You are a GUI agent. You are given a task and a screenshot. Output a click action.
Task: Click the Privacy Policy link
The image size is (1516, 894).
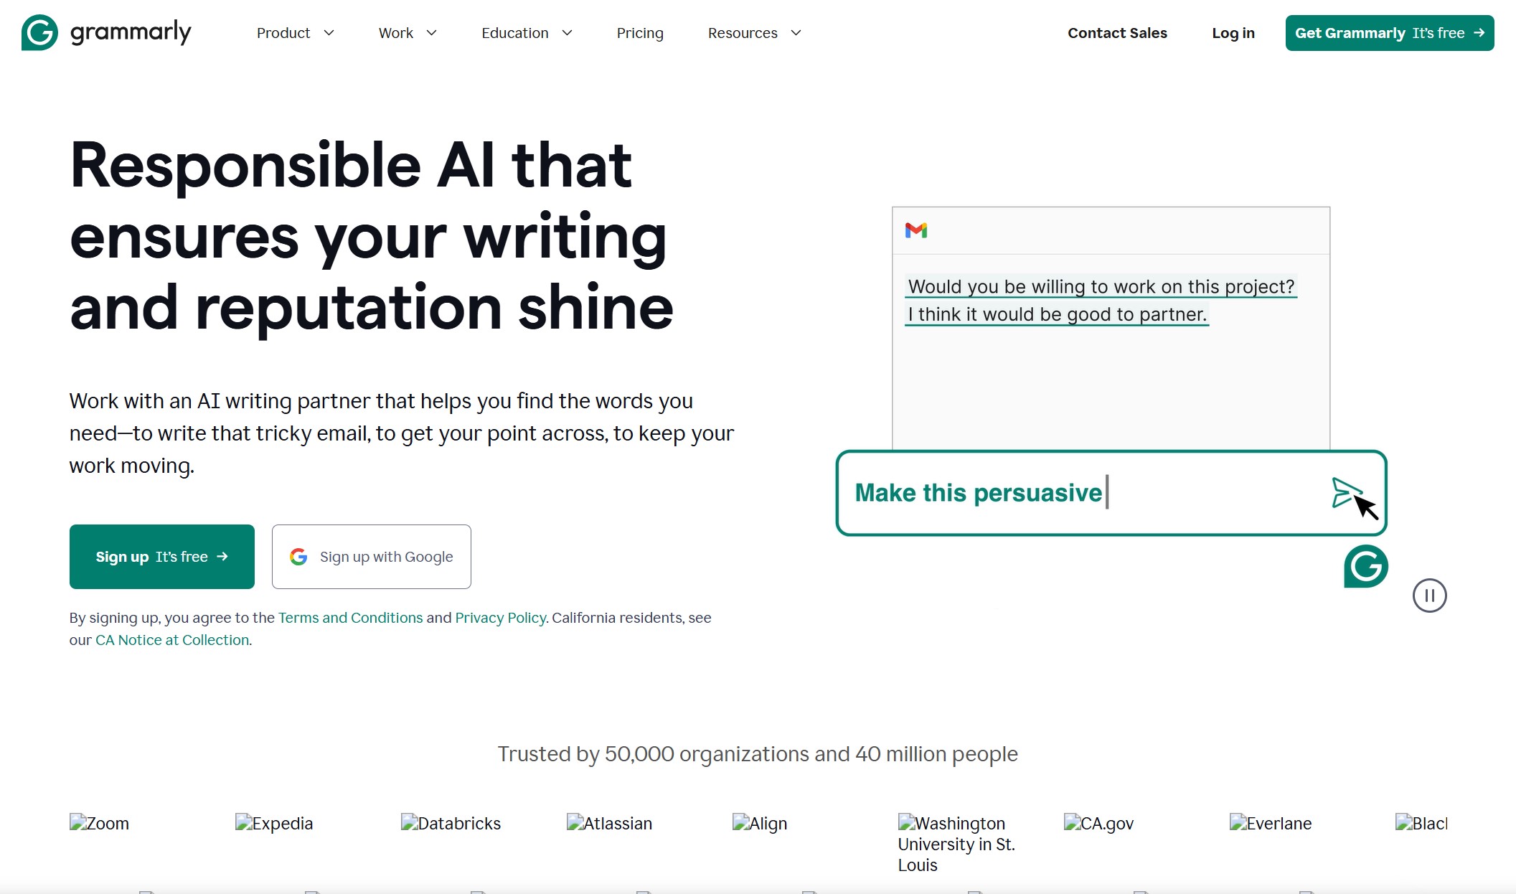(500, 617)
